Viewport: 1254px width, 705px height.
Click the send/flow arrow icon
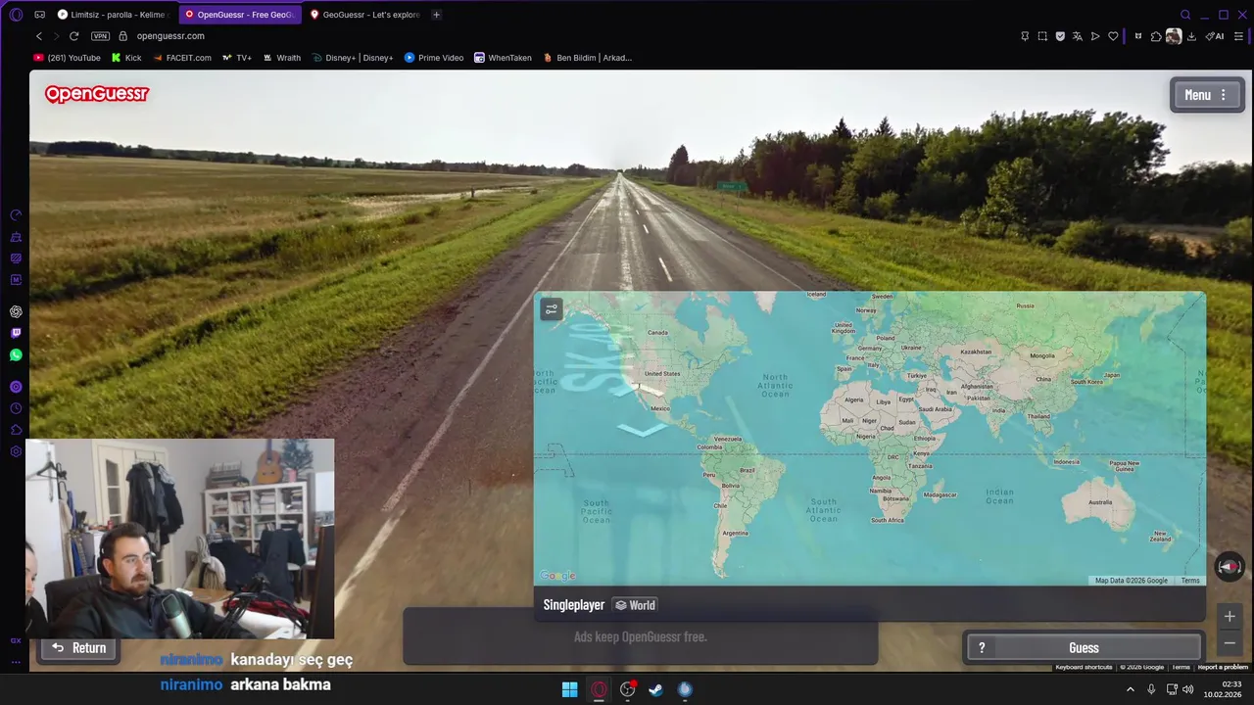(1095, 36)
